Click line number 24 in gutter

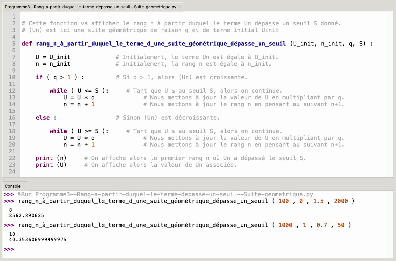12,172
